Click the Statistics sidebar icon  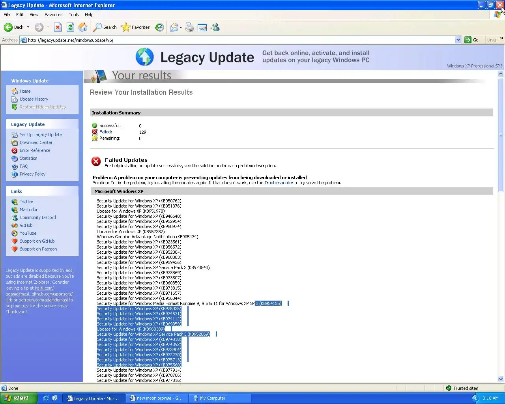(x=15, y=158)
